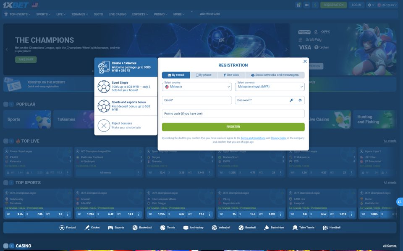The width and height of the screenshot is (403, 251).
Task: Expand the MORE menu
Action: click(179, 14)
